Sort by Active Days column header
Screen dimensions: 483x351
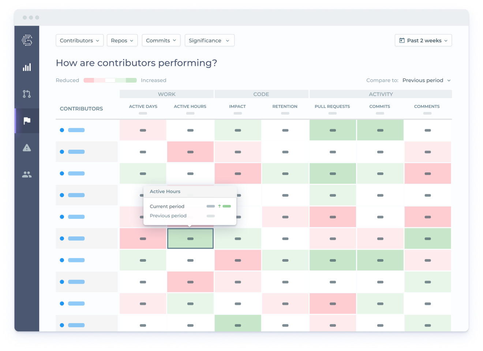point(143,107)
